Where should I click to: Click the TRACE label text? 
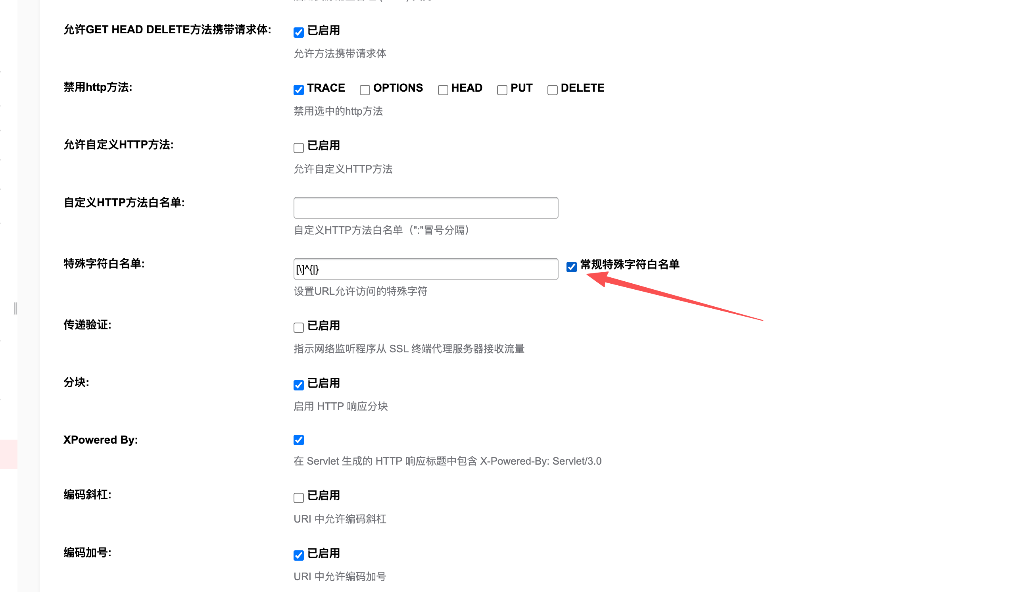[326, 88]
